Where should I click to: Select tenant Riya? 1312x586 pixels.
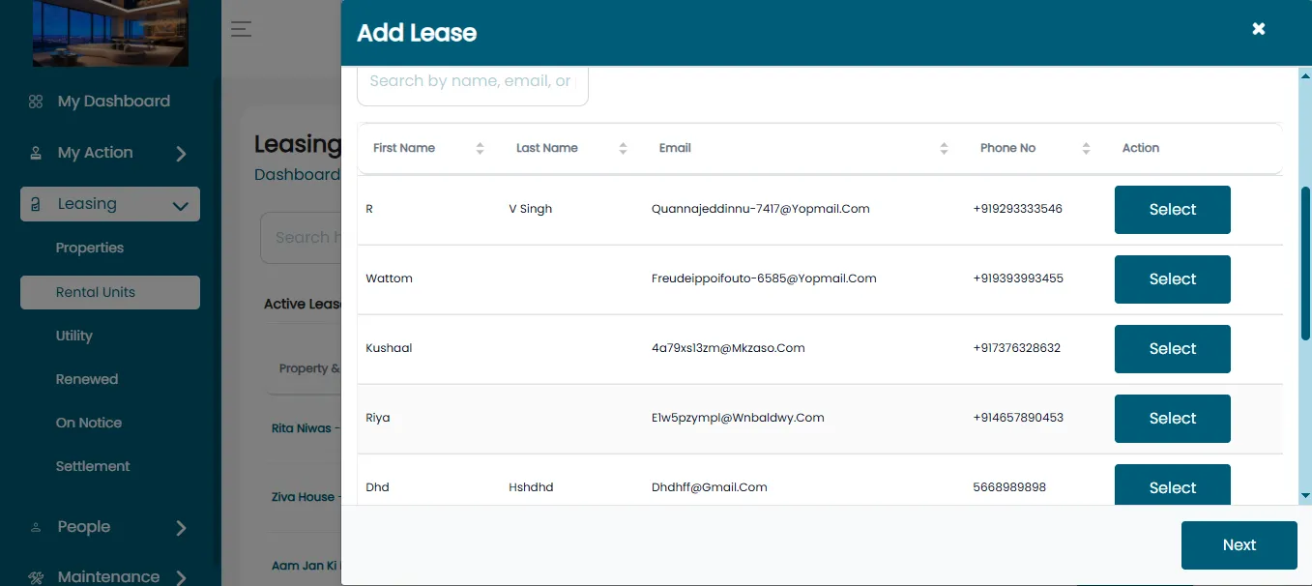point(1173,419)
